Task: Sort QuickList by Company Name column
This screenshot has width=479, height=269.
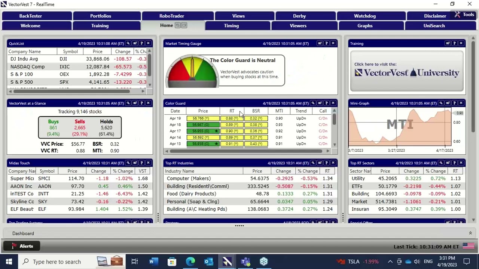Action: click(x=32, y=52)
